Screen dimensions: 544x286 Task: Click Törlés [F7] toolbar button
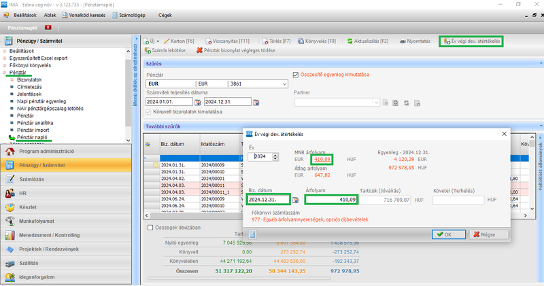point(276,41)
